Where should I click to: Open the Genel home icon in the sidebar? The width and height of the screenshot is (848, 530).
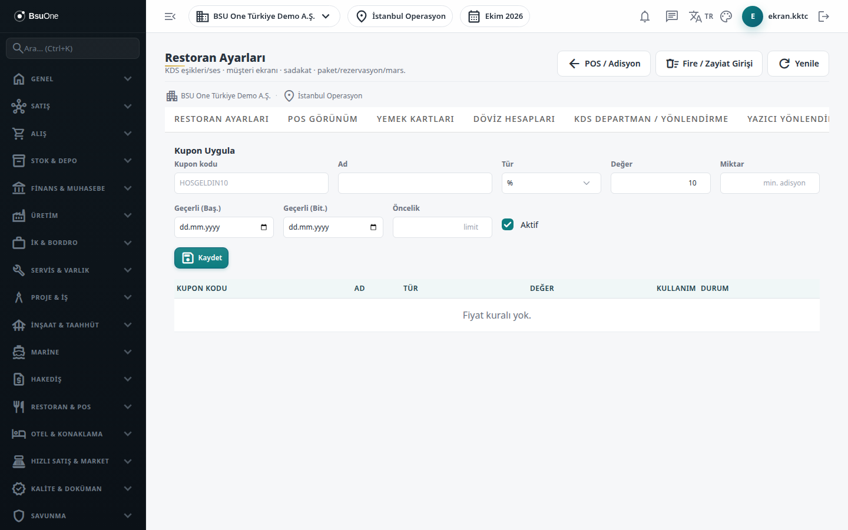click(x=19, y=79)
